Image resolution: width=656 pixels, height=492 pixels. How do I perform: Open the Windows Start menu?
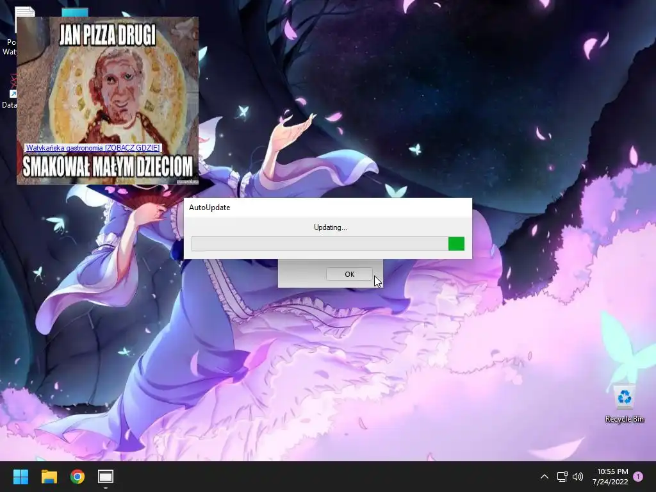20,477
